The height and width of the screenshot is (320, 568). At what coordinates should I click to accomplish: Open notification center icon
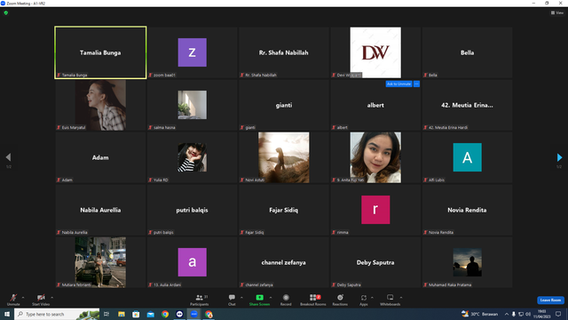pyautogui.click(x=558, y=314)
